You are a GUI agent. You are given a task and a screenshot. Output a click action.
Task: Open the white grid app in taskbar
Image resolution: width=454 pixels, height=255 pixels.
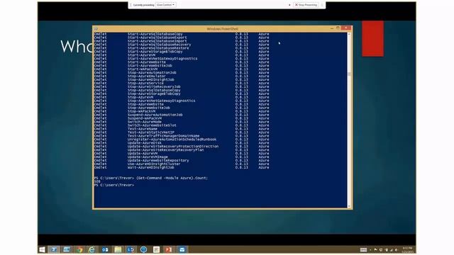pos(156,249)
